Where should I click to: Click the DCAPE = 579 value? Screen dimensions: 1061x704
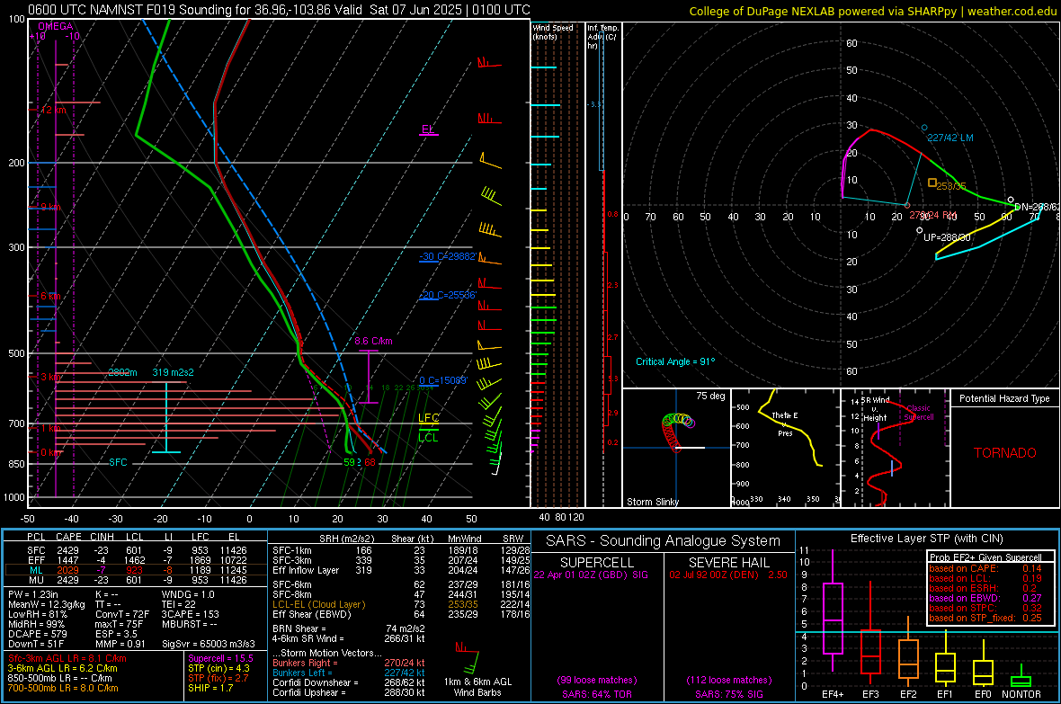tap(38, 634)
